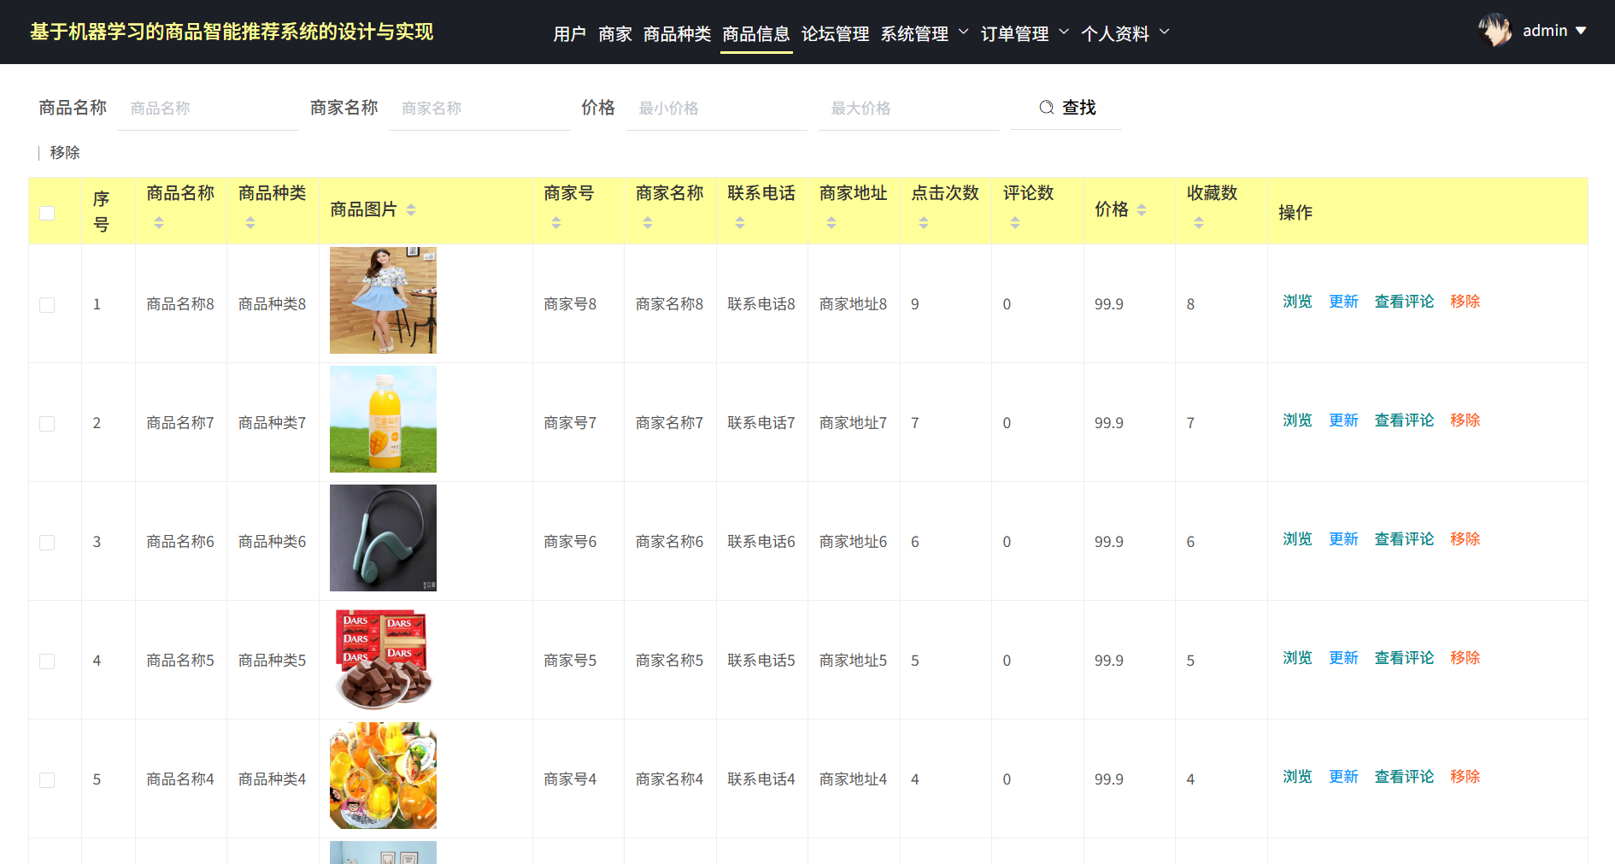
Task: Sort by 商品种类 column arrows
Action: (250, 223)
